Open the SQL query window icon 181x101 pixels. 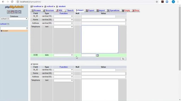point(12,12)
